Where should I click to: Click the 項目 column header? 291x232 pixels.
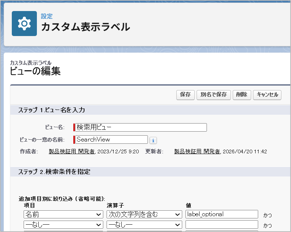(30, 206)
